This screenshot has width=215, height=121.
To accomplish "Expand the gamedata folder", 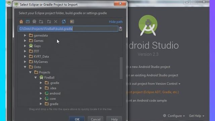I will click(25, 35).
